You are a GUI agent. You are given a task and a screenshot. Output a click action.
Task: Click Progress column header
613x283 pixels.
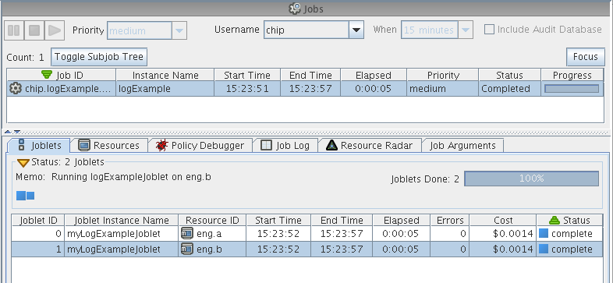pyautogui.click(x=572, y=75)
